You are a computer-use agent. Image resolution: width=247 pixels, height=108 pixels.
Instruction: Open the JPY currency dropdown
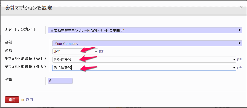pos(75,51)
